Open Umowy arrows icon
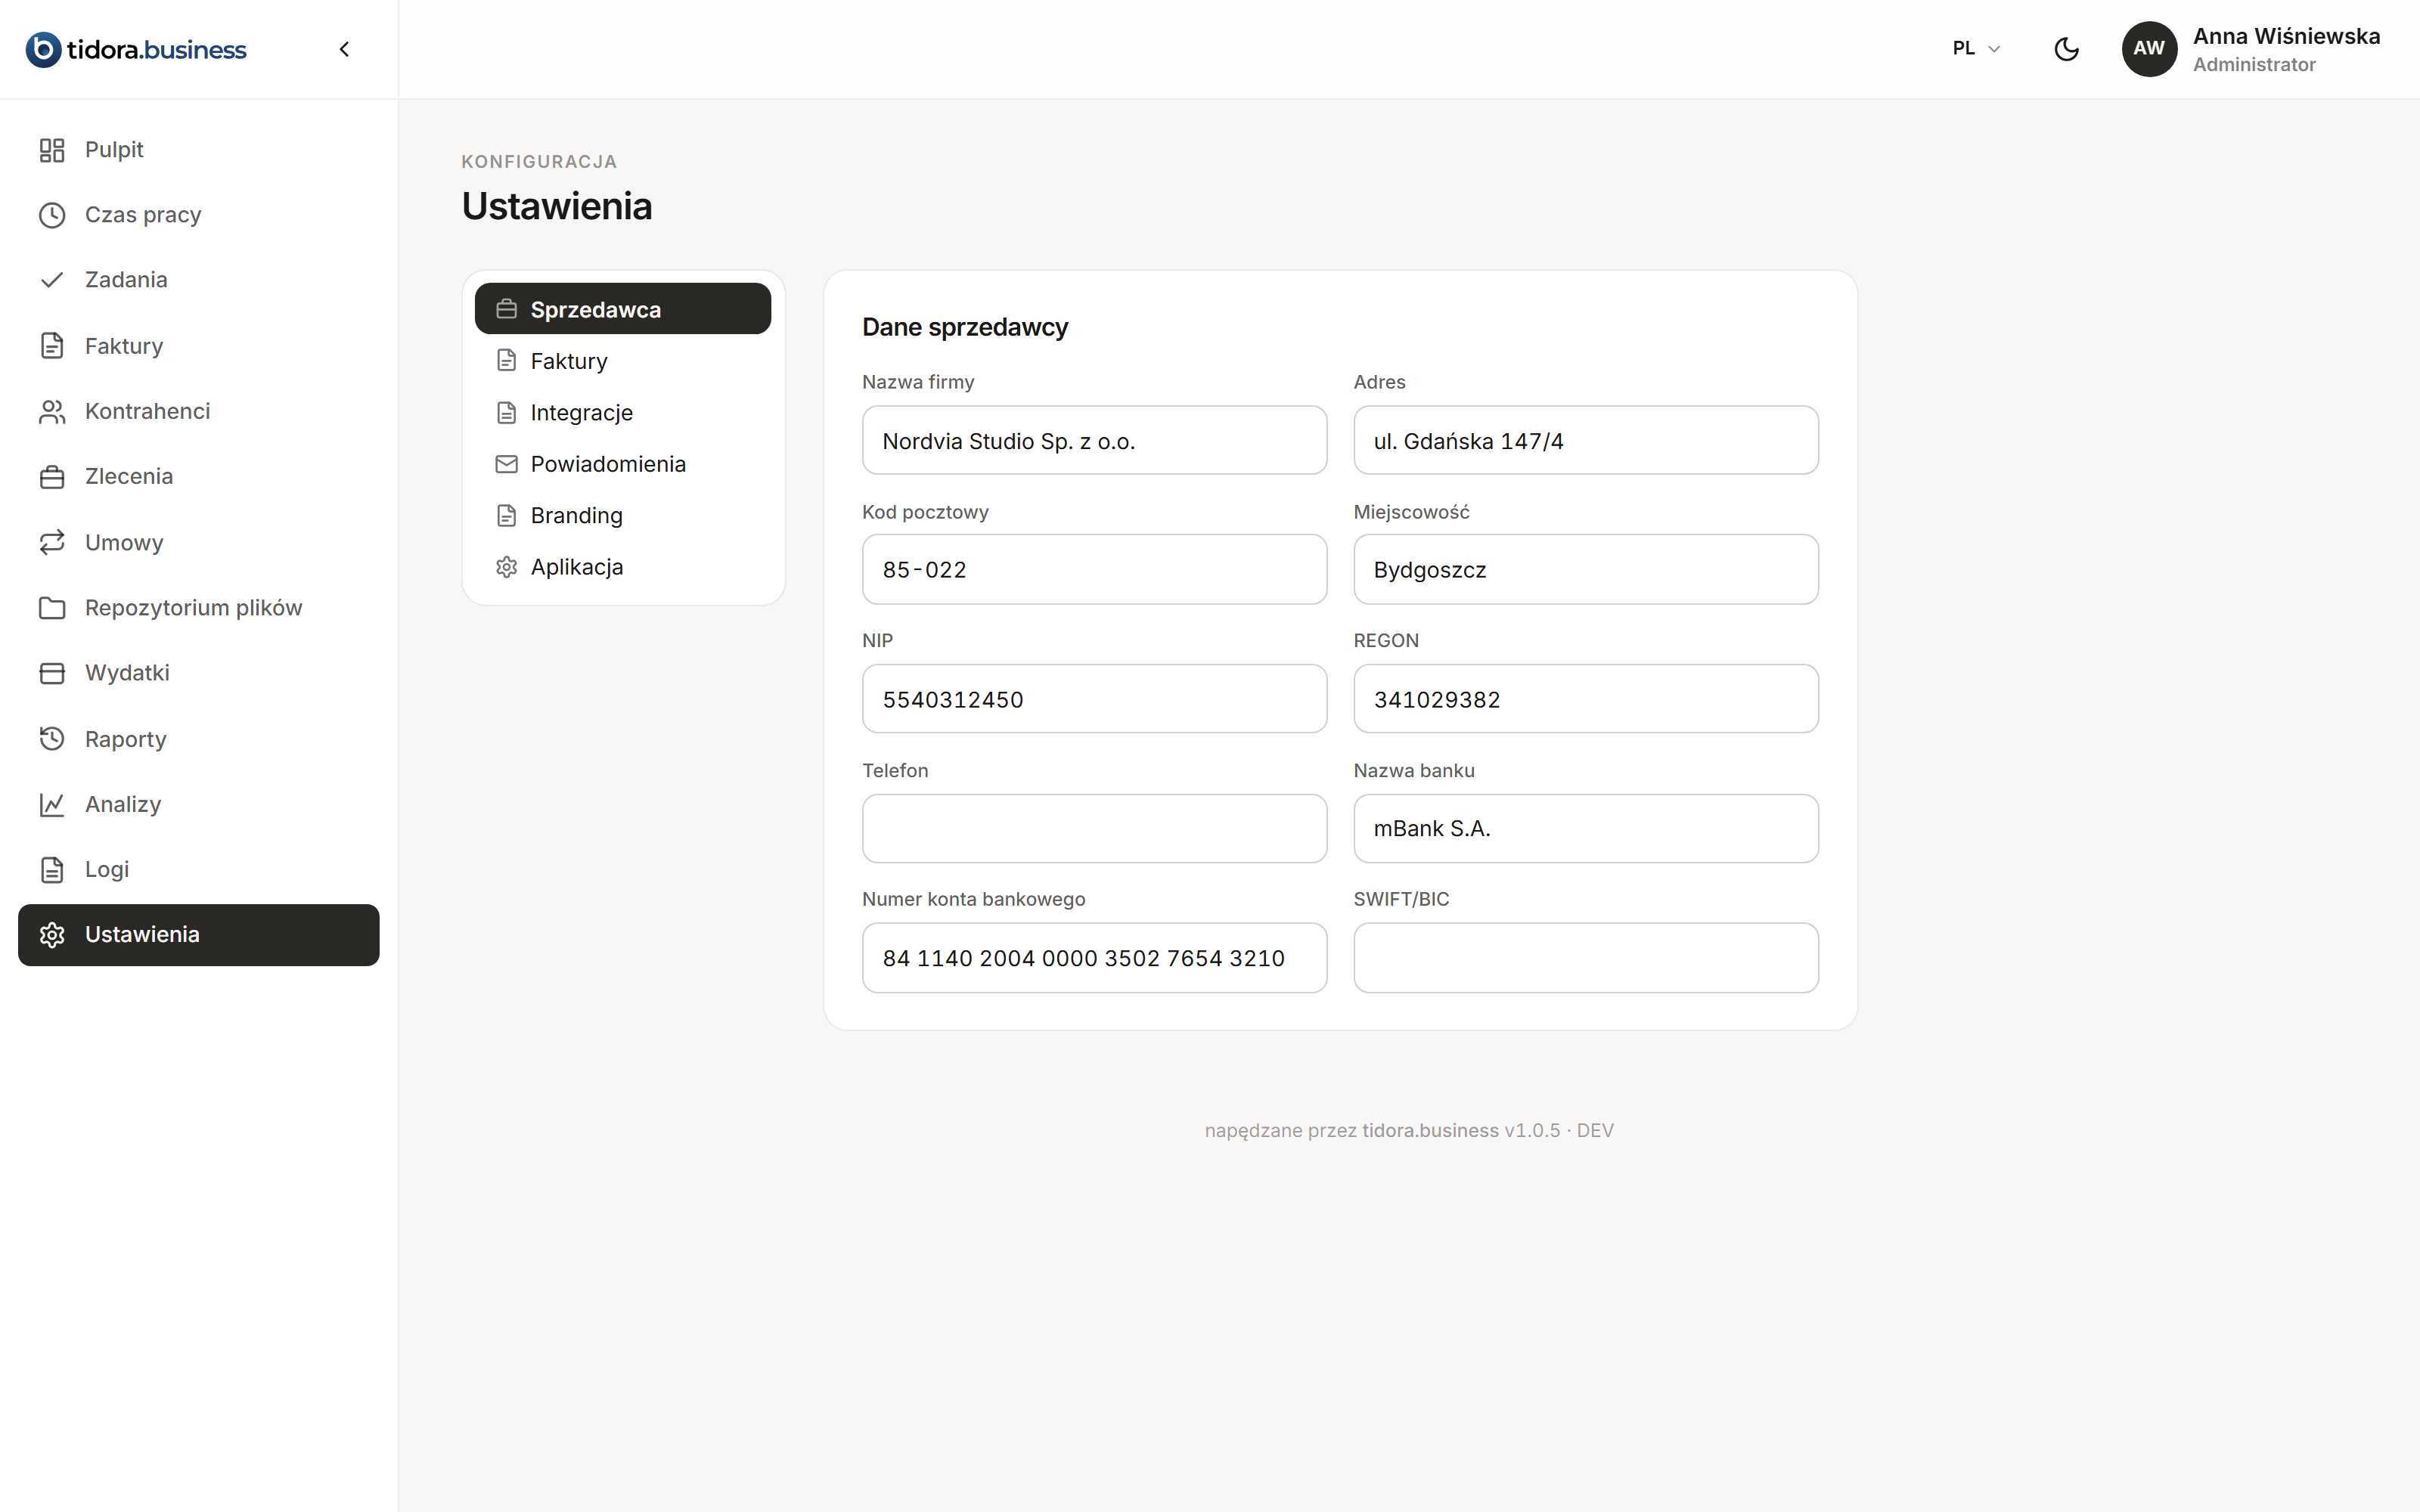This screenshot has height=1512, width=2420. (x=52, y=542)
